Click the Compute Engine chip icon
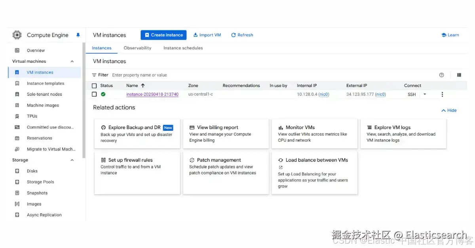This screenshot has width=475, height=248. [17, 35]
